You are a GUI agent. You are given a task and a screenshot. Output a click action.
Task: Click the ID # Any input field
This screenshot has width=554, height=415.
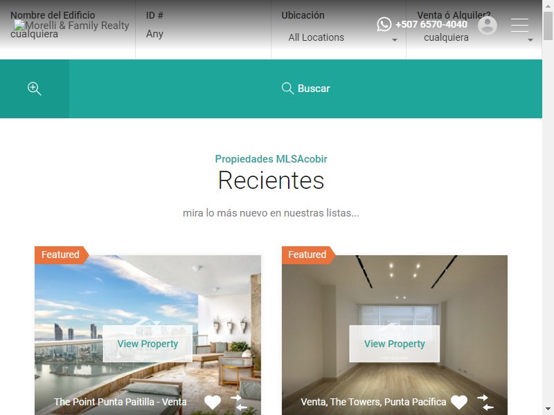pyautogui.click(x=203, y=34)
